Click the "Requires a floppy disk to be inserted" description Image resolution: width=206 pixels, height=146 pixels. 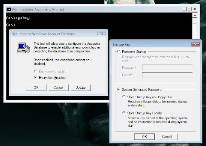[157, 103]
